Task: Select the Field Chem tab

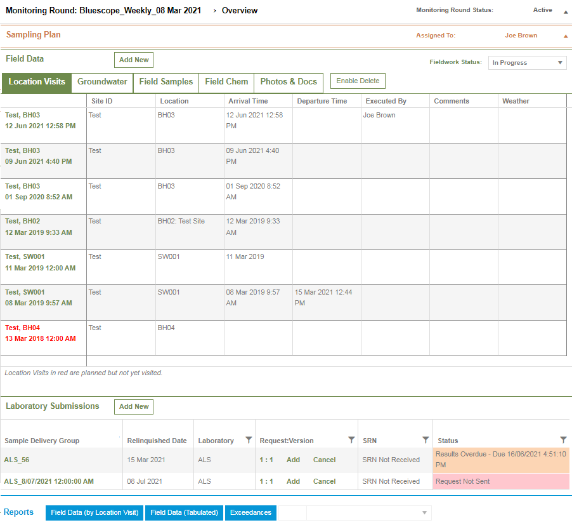Action: 226,82
